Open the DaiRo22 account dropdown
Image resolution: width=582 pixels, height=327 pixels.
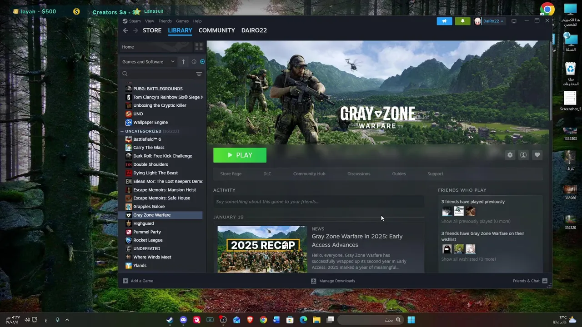tap(493, 21)
